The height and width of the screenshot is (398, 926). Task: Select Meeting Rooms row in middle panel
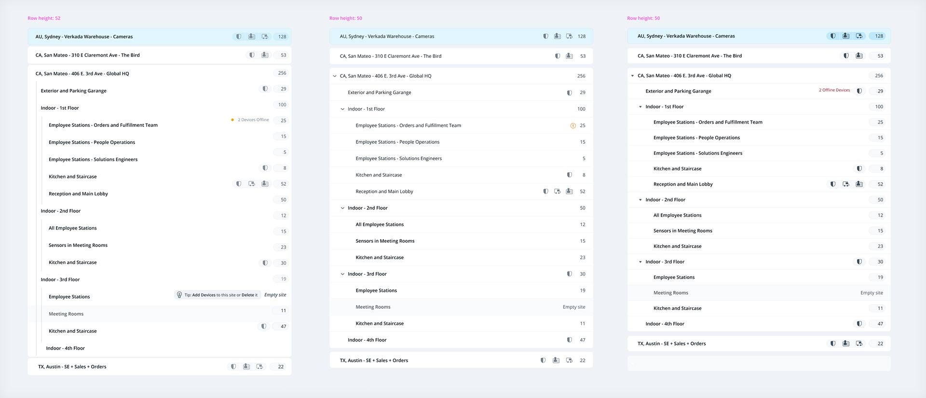(461, 307)
